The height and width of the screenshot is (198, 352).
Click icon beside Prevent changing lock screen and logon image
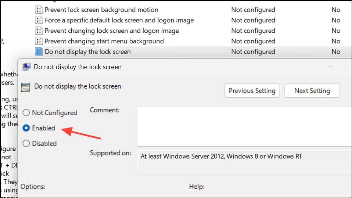tap(39, 31)
